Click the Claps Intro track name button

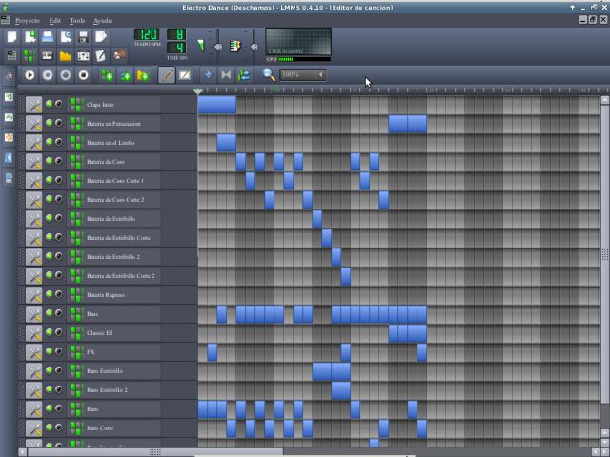(114, 105)
